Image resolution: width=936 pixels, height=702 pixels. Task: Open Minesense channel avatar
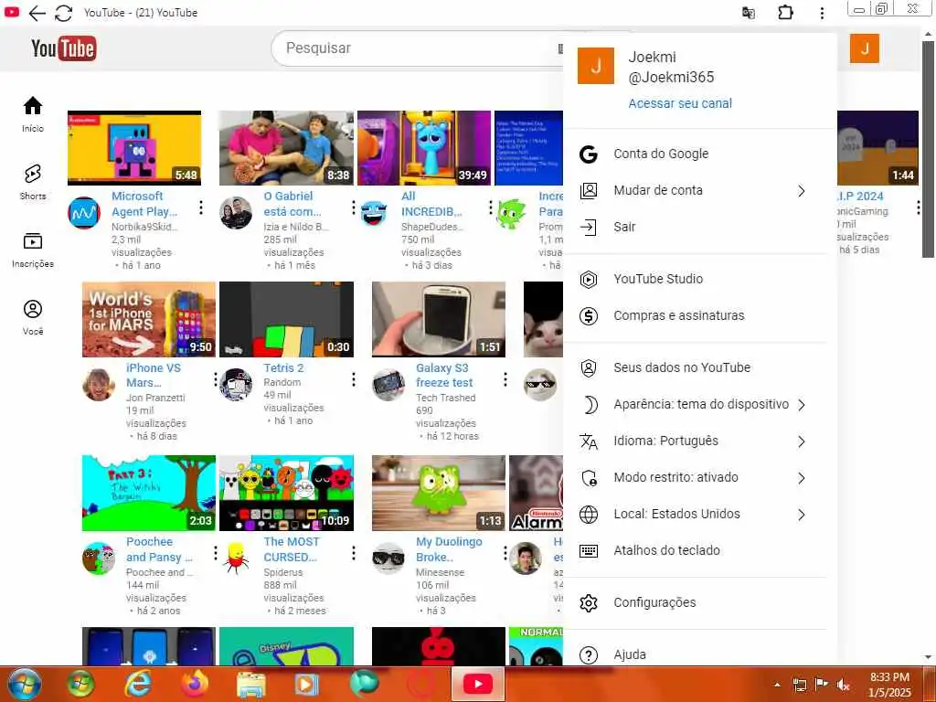coord(388,558)
